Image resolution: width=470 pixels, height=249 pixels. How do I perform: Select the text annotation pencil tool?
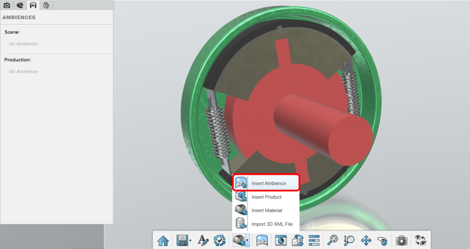202,240
